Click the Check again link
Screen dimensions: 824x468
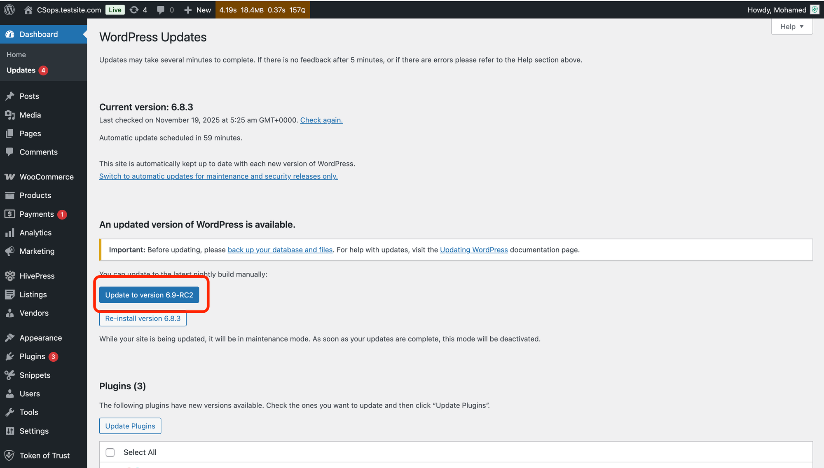pyautogui.click(x=321, y=120)
